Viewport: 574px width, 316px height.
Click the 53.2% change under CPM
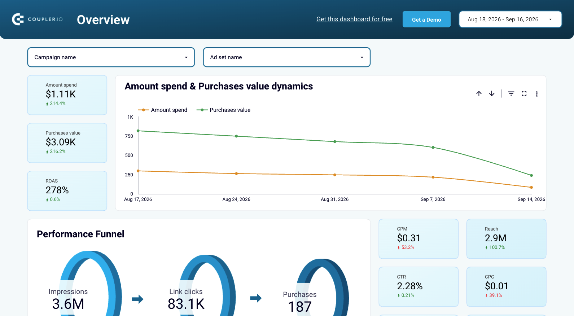[x=406, y=247]
